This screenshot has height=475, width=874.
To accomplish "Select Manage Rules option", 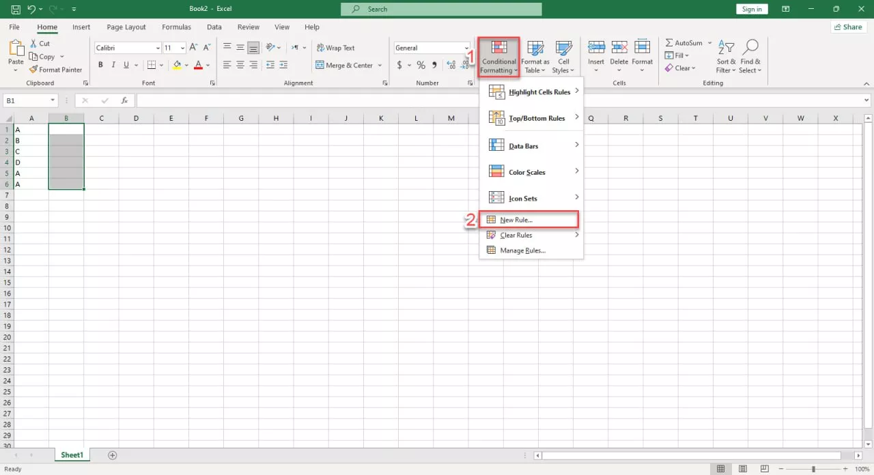I will (x=531, y=250).
